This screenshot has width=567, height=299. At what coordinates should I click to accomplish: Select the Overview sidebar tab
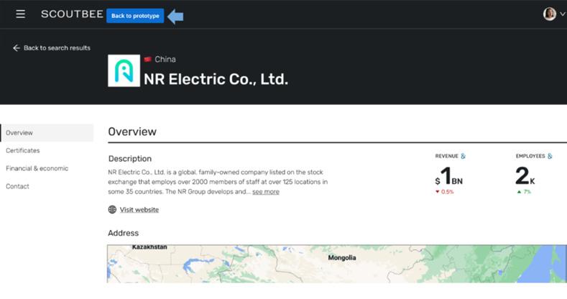coord(19,133)
